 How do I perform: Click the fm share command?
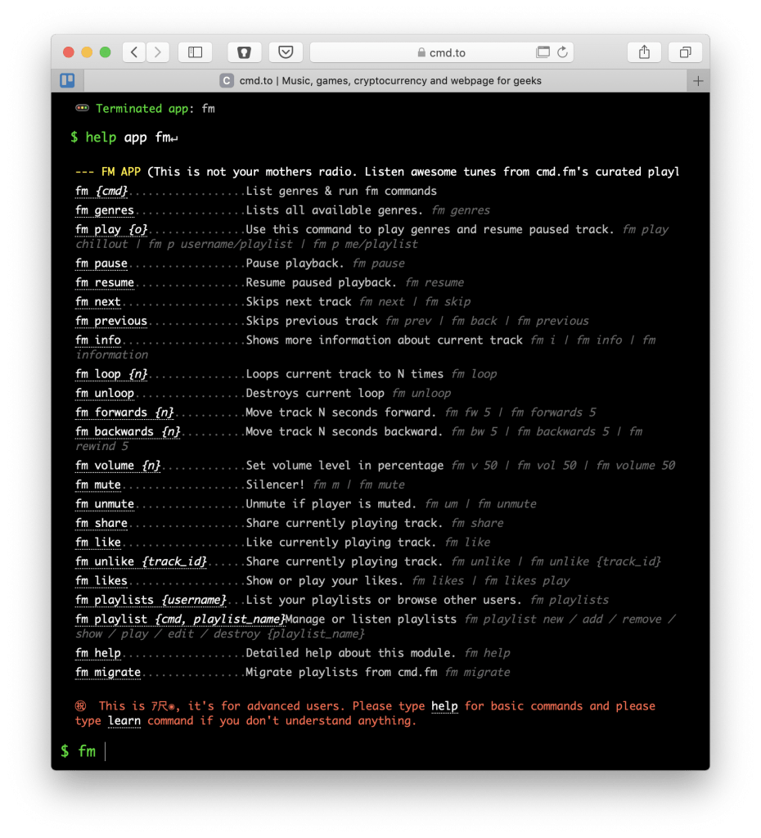point(101,523)
